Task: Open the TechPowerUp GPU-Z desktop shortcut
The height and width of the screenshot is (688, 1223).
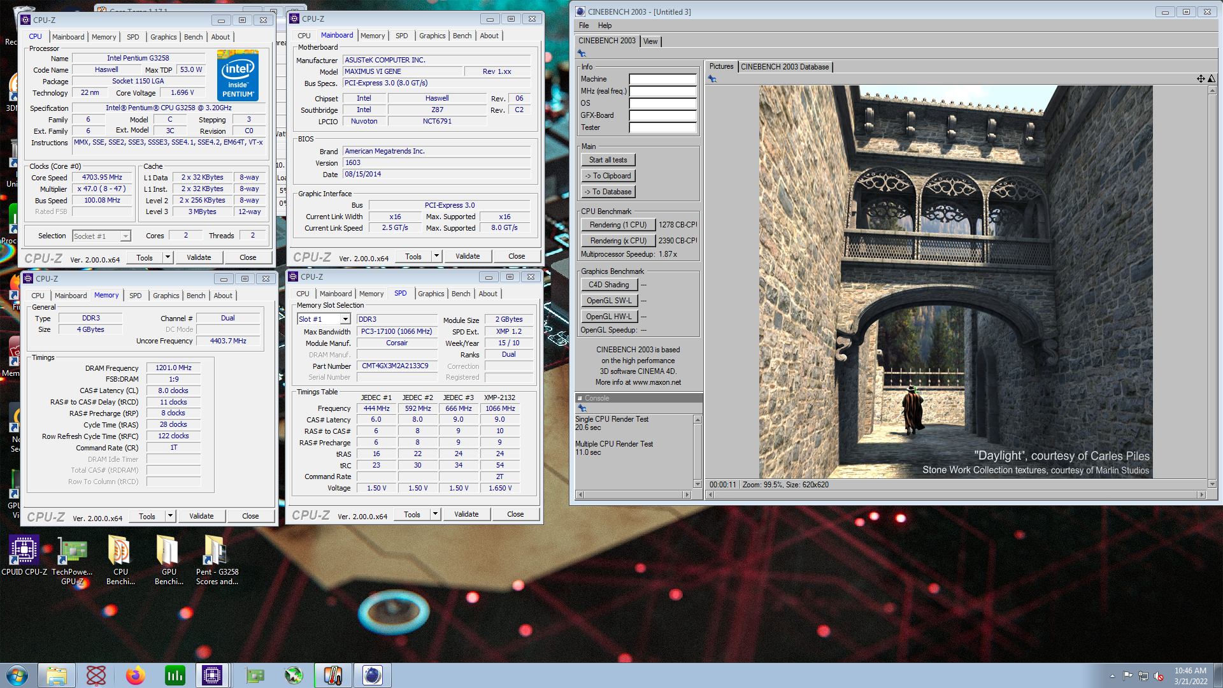Action: pyautogui.click(x=72, y=559)
